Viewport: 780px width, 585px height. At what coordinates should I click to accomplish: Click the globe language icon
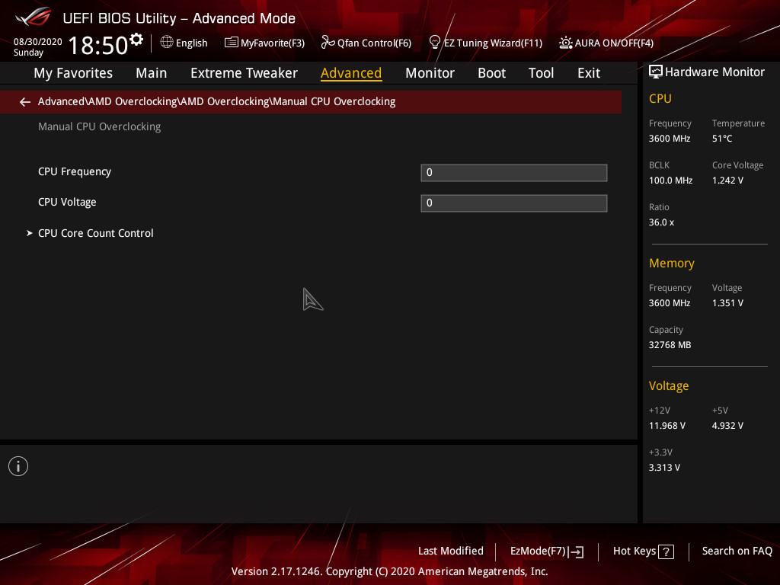(x=167, y=42)
